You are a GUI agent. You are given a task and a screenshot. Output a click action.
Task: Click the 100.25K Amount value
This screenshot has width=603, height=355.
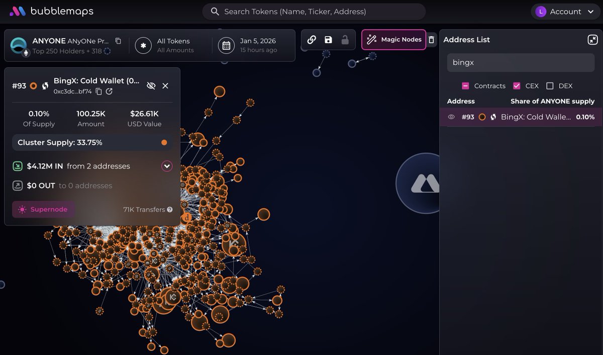click(91, 114)
